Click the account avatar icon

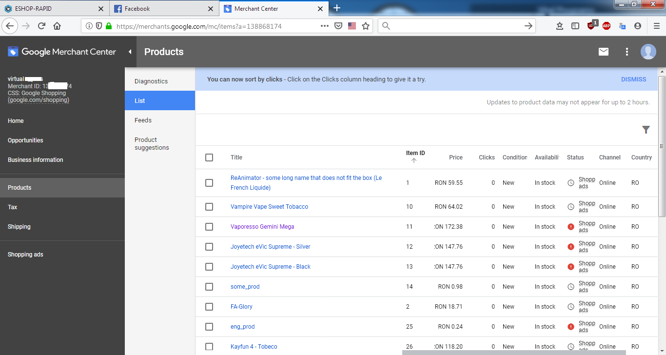tap(648, 52)
